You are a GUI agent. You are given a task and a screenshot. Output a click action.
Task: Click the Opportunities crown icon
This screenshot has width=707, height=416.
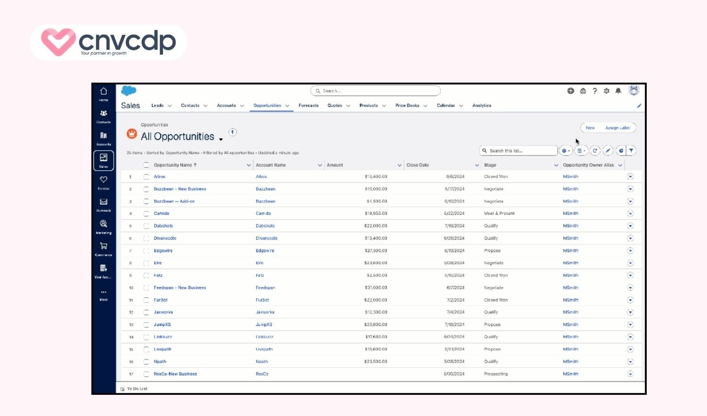(132, 134)
